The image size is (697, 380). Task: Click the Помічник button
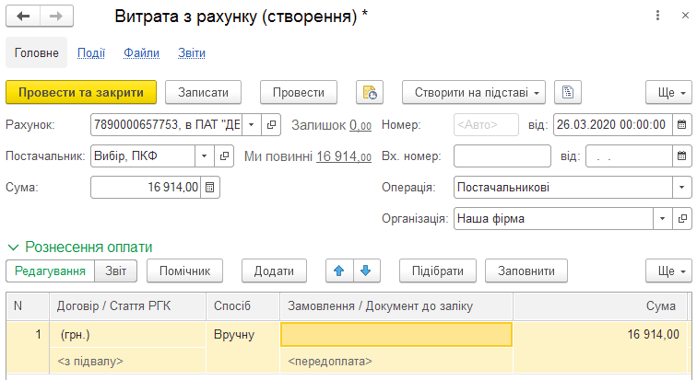coord(185,271)
